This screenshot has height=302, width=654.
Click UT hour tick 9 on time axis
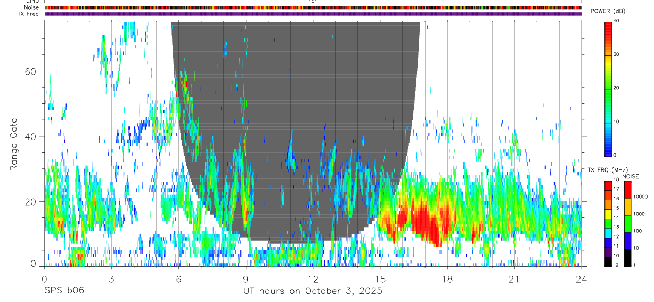[246, 279]
